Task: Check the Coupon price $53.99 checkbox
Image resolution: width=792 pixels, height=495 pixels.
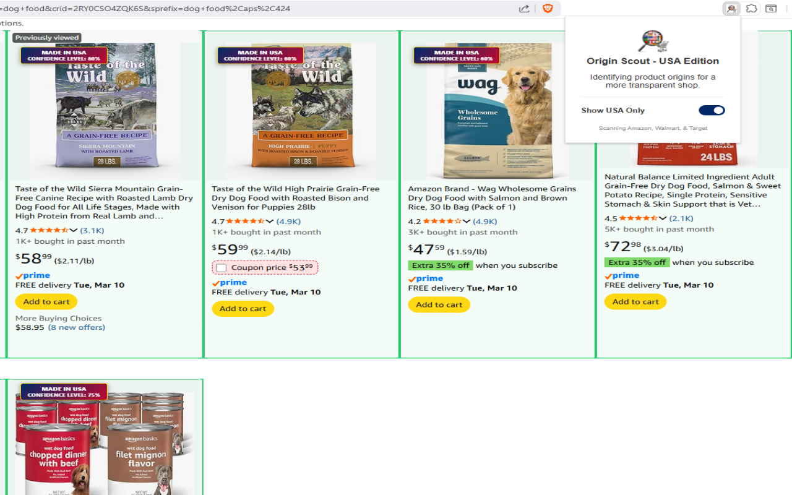Action: tap(221, 268)
